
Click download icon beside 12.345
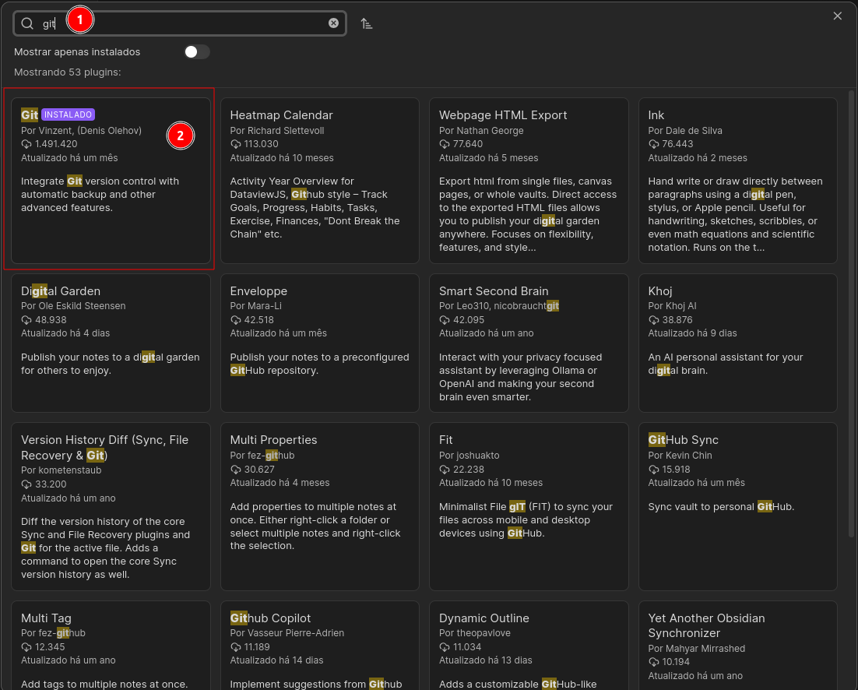[x=26, y=647]
